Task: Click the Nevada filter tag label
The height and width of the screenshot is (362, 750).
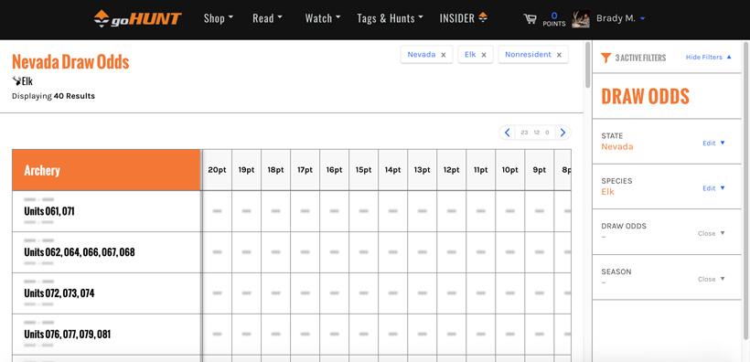Action: (422, 55)
